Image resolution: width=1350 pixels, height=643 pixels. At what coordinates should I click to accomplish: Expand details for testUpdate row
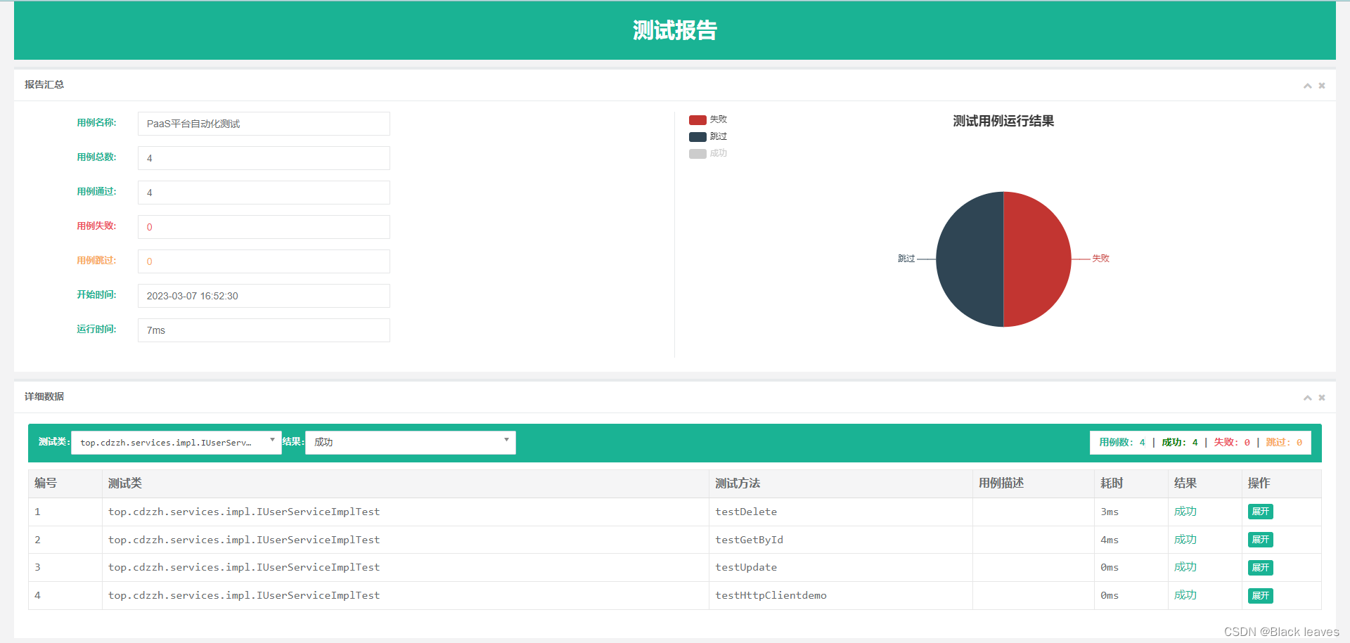click(1260, 567)
